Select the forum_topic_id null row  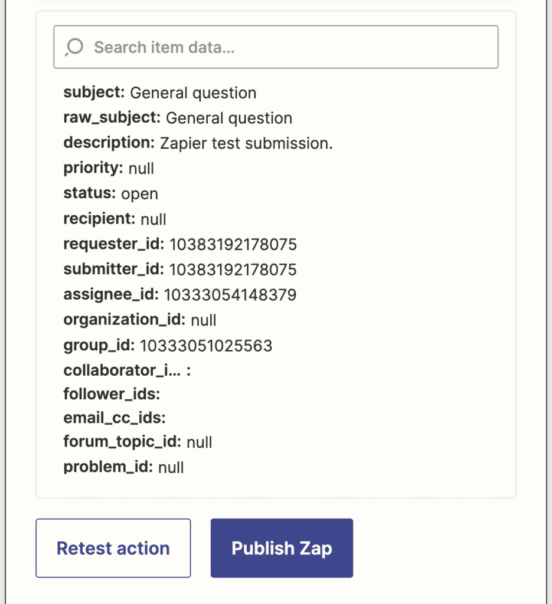(138, 442)
